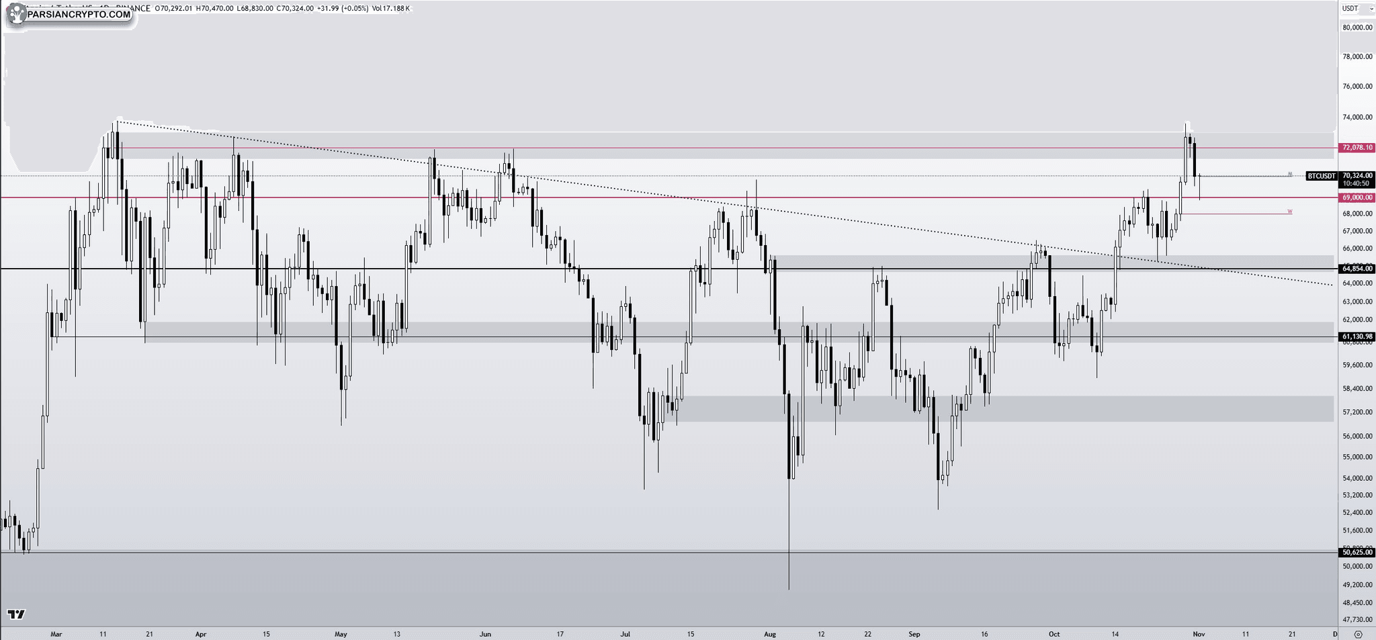
Task: Click the 76,000.00 price axis value
Action: 1357,87
